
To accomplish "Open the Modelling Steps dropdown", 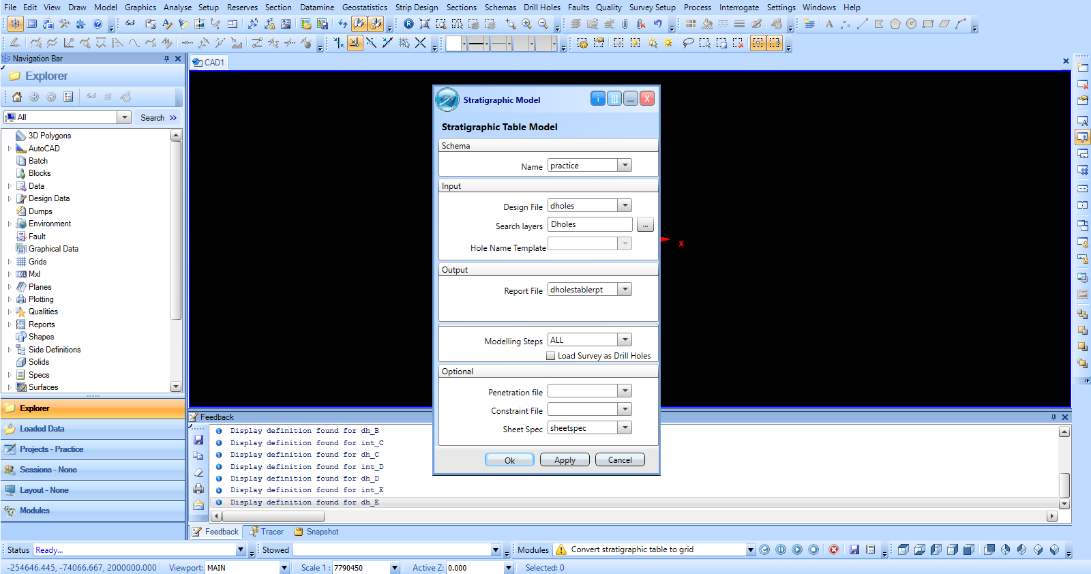I will pyautogui.click(x=625, y=340).
